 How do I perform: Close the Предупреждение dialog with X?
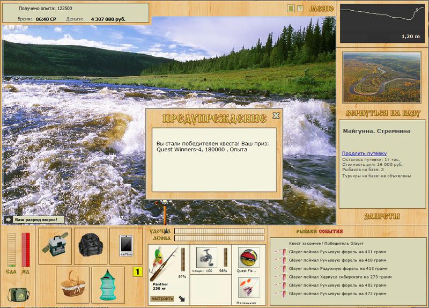click(276, 115)
